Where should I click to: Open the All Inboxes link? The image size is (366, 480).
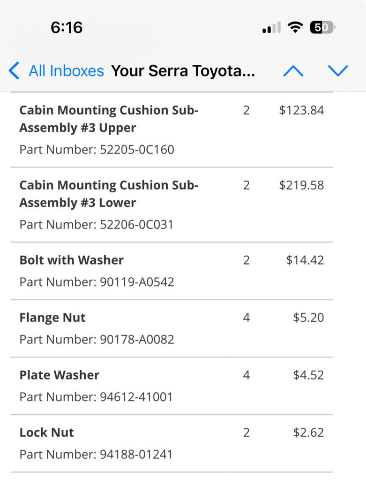point(67,71)
